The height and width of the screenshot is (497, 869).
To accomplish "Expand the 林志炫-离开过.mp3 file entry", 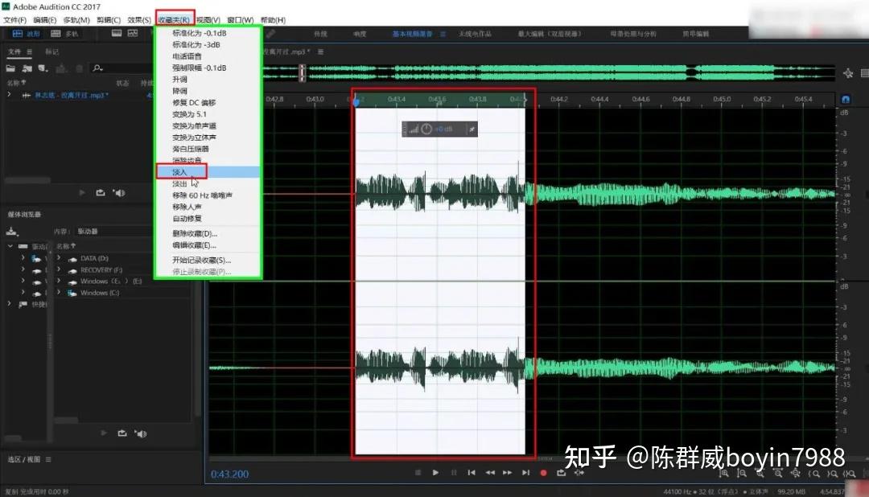I will click(x=8, y=94).
